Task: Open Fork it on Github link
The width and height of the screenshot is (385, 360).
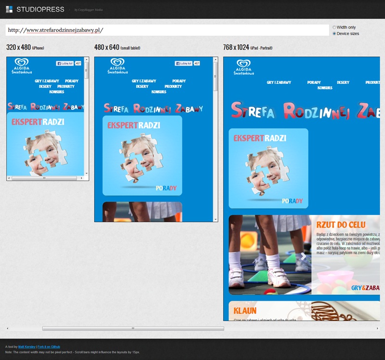Action: click(49, 347)
